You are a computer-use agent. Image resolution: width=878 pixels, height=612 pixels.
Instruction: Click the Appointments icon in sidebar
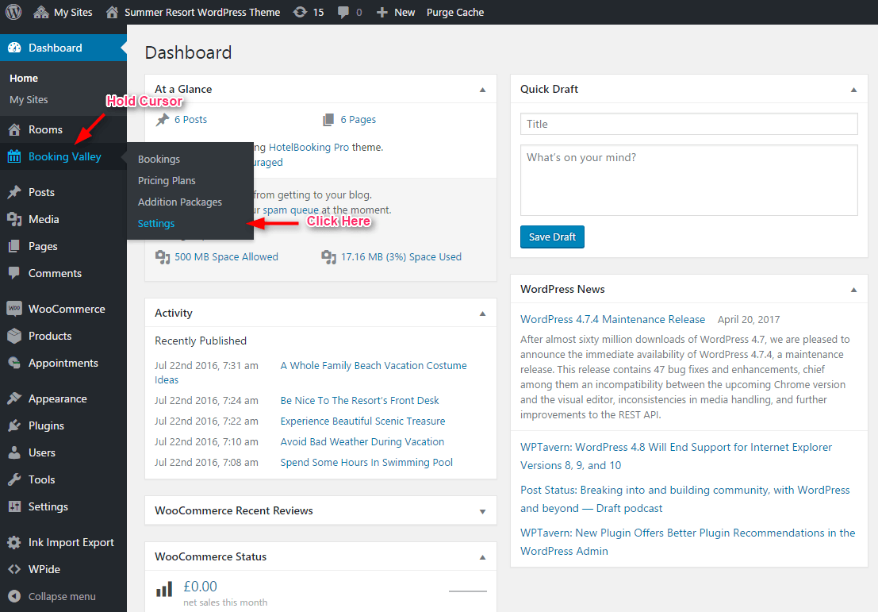[x=14, y=363]
